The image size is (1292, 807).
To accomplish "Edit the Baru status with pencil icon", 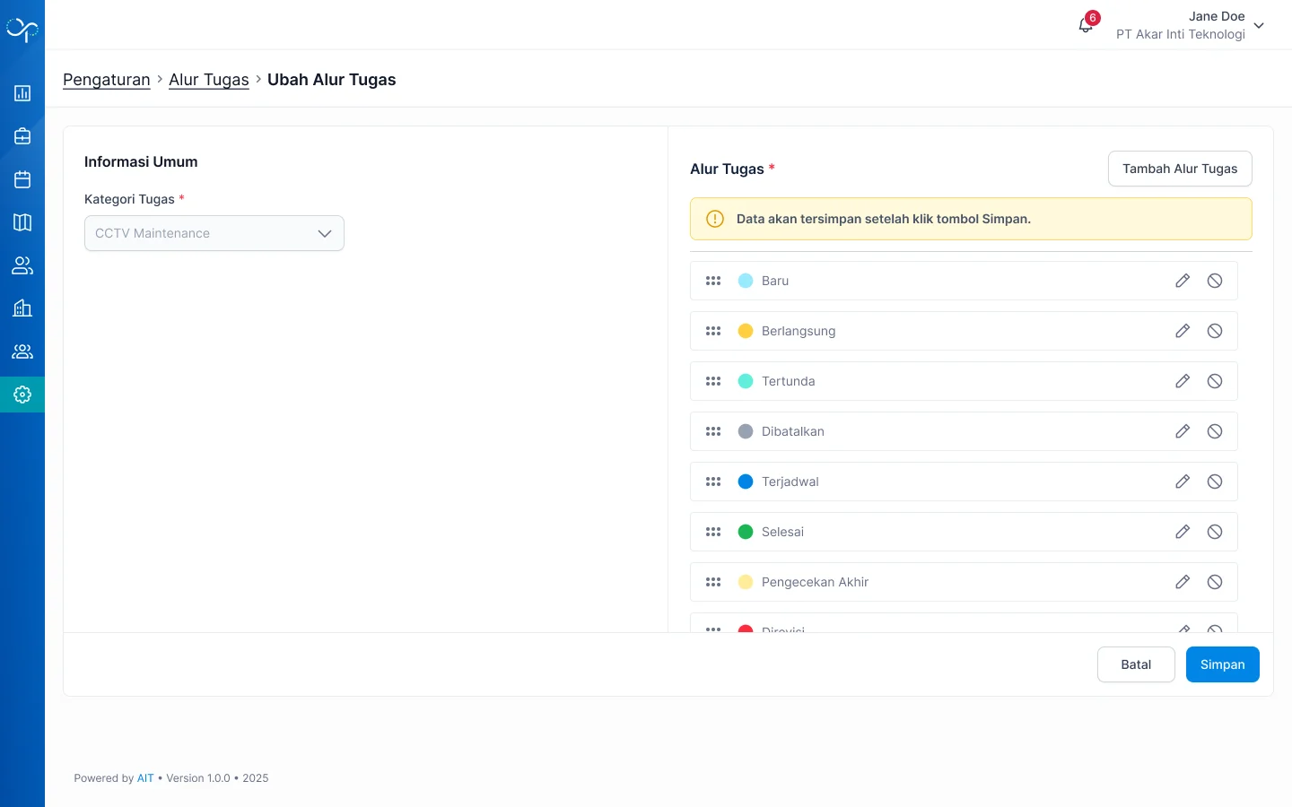I will pos(1183,281).
